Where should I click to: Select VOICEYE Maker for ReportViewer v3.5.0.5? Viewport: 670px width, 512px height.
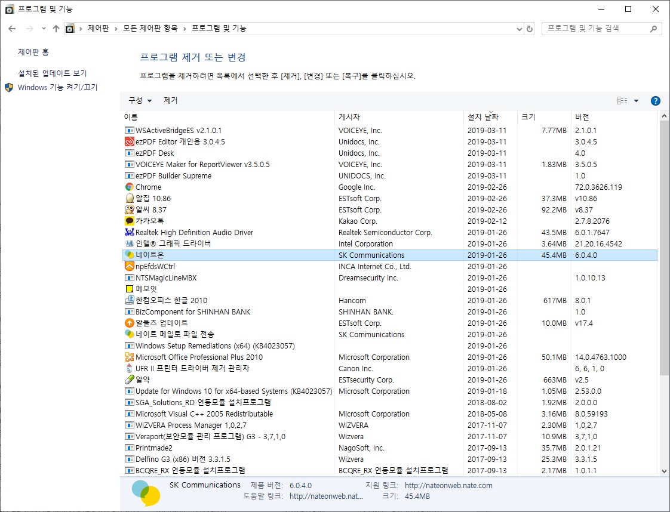(390, 165)
